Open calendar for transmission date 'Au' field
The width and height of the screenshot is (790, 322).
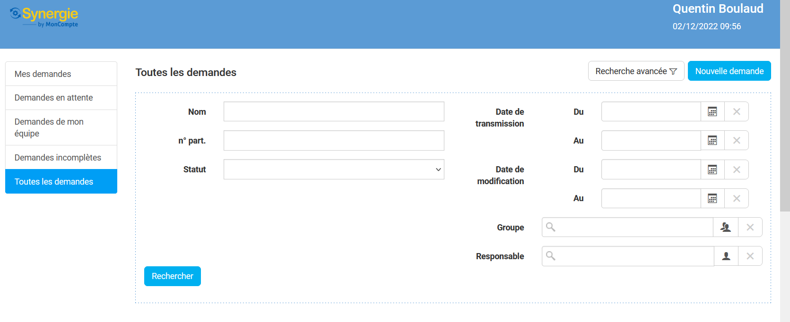712,141
